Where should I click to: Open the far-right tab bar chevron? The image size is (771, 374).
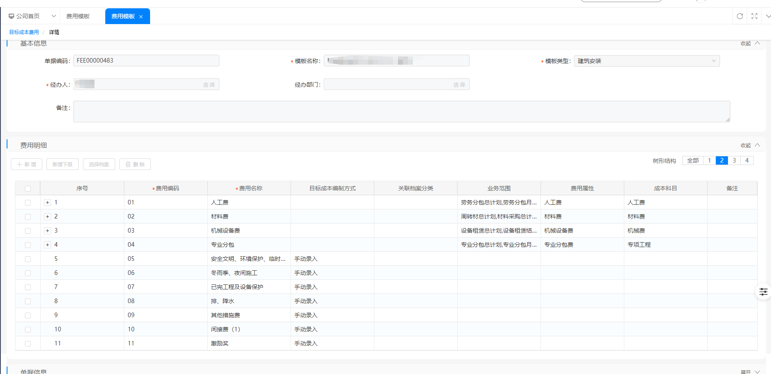768,16
